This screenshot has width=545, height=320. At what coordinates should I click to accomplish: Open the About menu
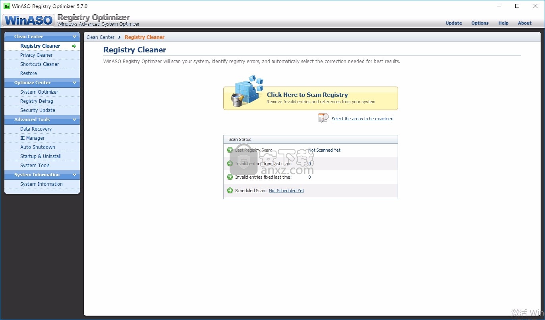524,23
